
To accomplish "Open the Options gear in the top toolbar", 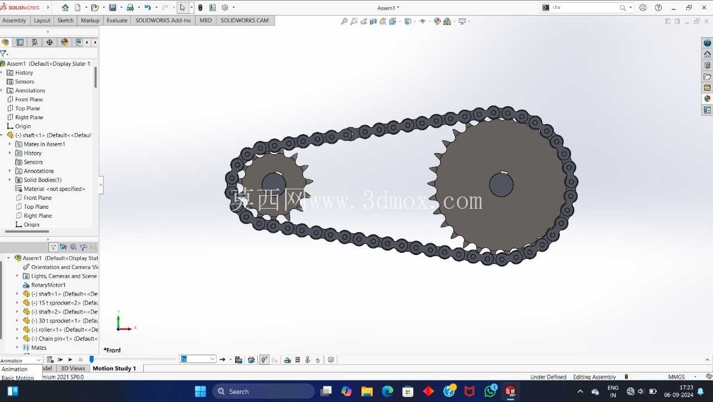I will (225, 8).
